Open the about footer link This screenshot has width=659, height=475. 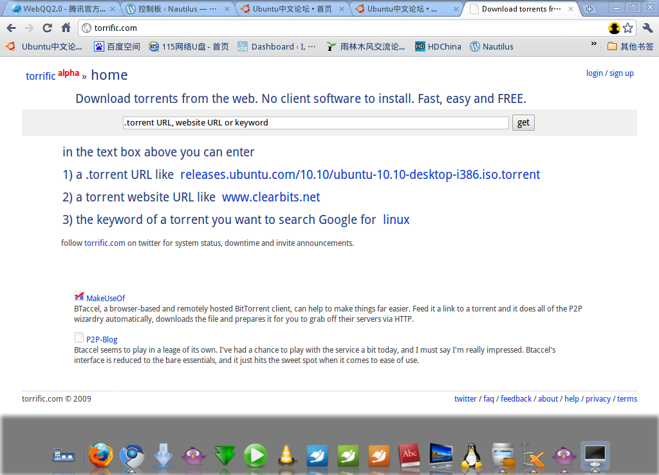pos(548,399)
